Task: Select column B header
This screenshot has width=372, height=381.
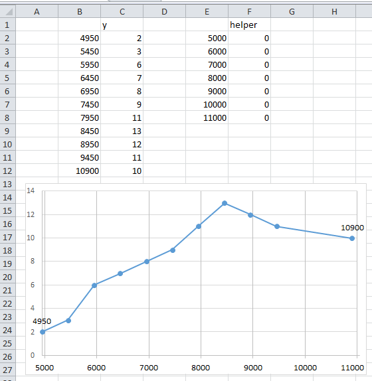Action: pos(80,11)
